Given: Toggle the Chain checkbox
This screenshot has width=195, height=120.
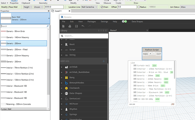Looking at the screenshot, I should tap(102, 7).
